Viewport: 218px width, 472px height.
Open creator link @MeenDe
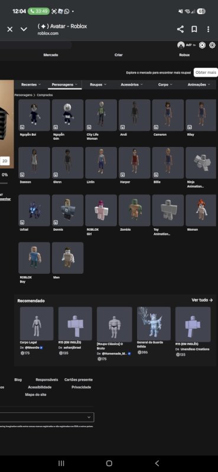click(32, 348)
